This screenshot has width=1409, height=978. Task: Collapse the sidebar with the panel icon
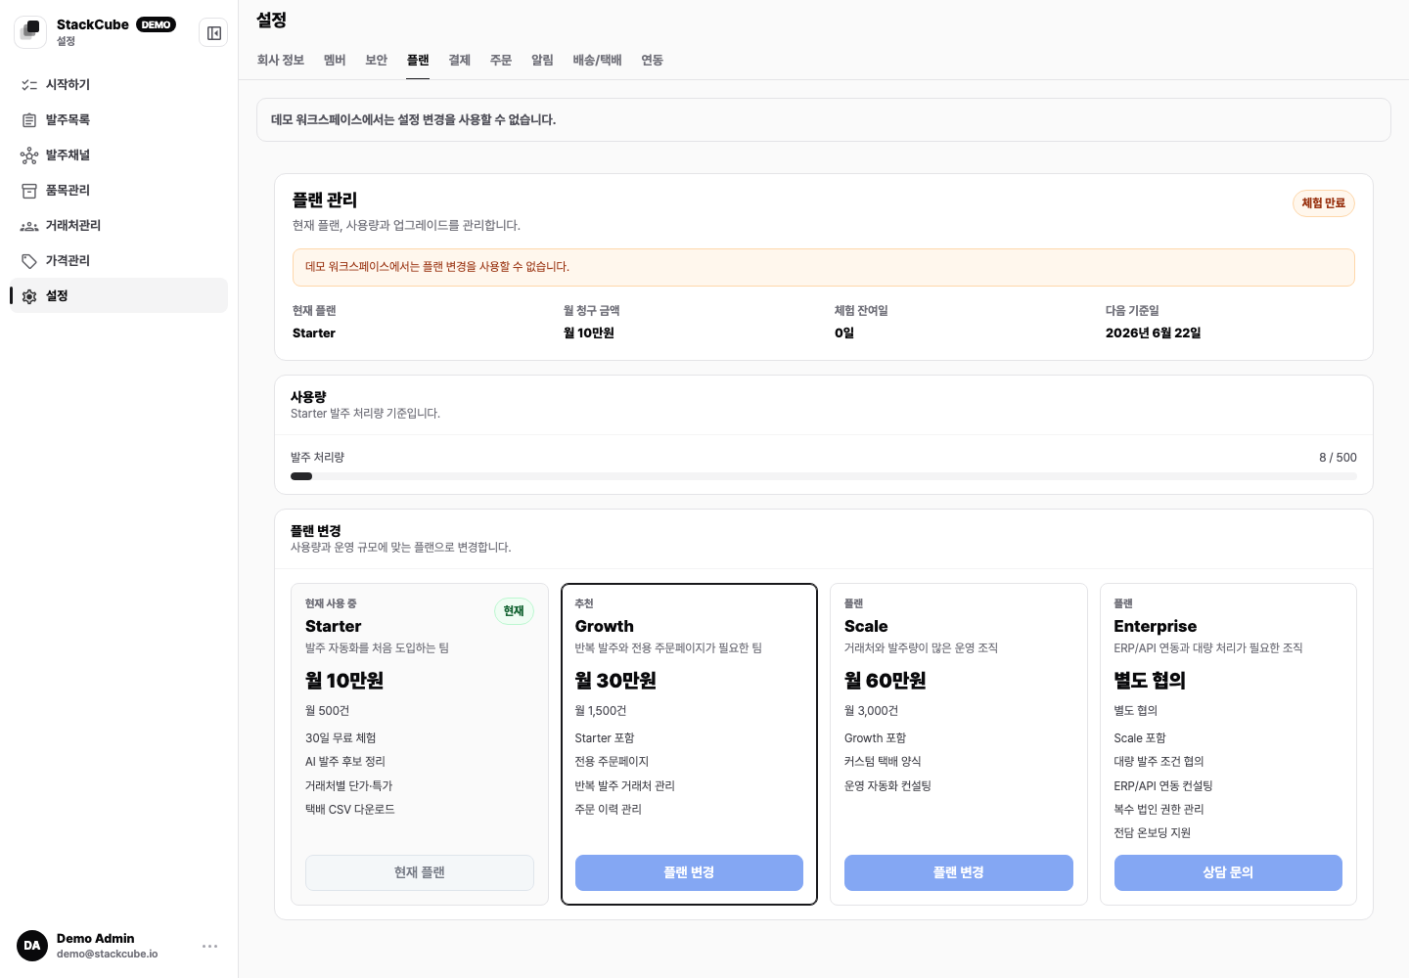[x=213, y=33]
